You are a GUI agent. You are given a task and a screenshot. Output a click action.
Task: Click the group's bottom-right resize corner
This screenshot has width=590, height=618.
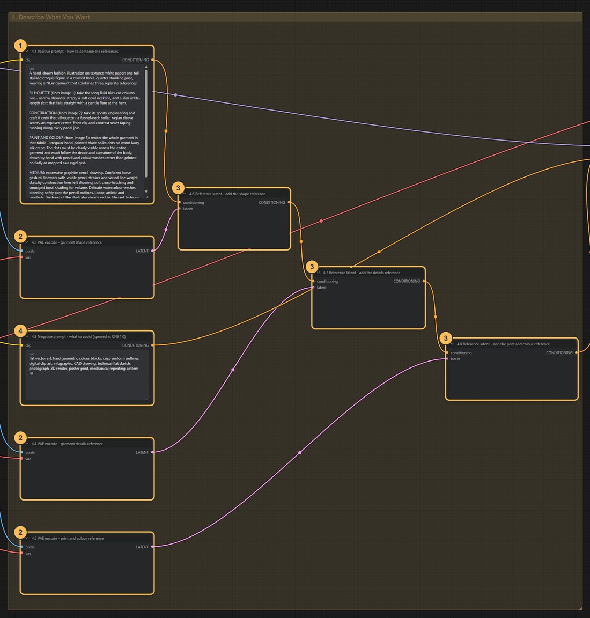pyautogui.click(x=580, y=608)
